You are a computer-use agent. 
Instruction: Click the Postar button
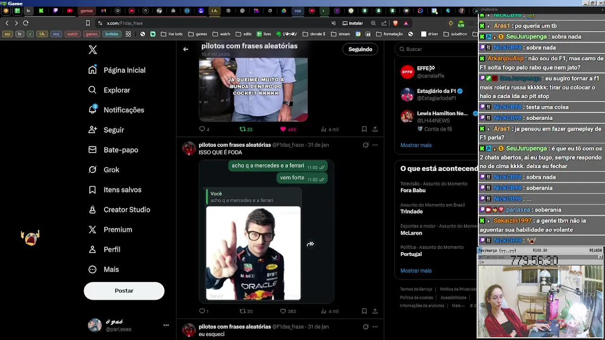(124, 290)
